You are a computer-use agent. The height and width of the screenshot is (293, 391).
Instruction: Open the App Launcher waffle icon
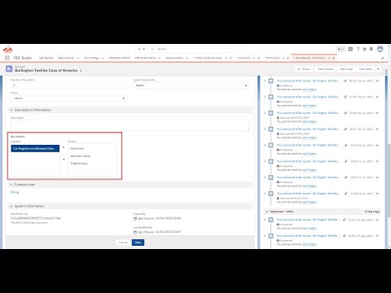coord(7,58)
